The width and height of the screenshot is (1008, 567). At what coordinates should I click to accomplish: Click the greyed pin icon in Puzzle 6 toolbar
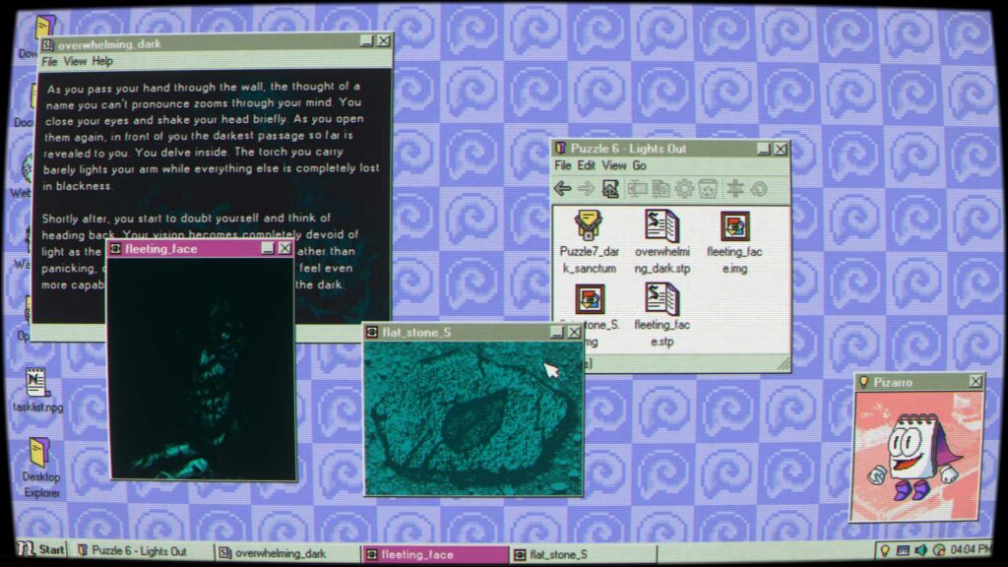(x=734, y=188)
